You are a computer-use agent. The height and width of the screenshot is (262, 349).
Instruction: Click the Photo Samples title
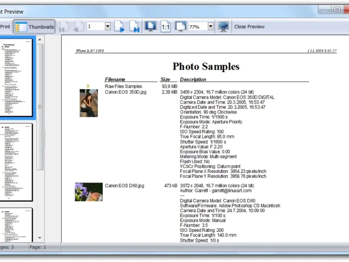(206, 66)
